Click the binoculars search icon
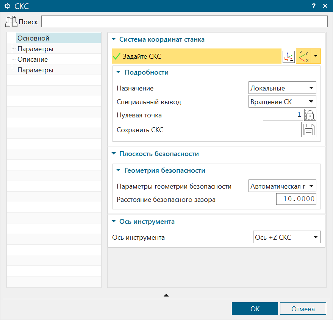 (11, 22)
